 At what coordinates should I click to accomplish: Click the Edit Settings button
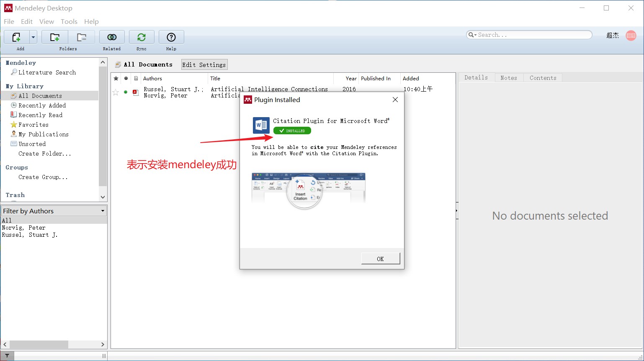pyautogui.click(x=204, y=64)
